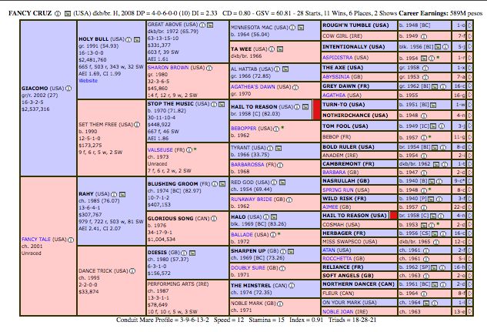The width and height of the screenshot is (487, 332).
Task: Click the info icon by FANCY TALE
Action: [x=71, y=240]
